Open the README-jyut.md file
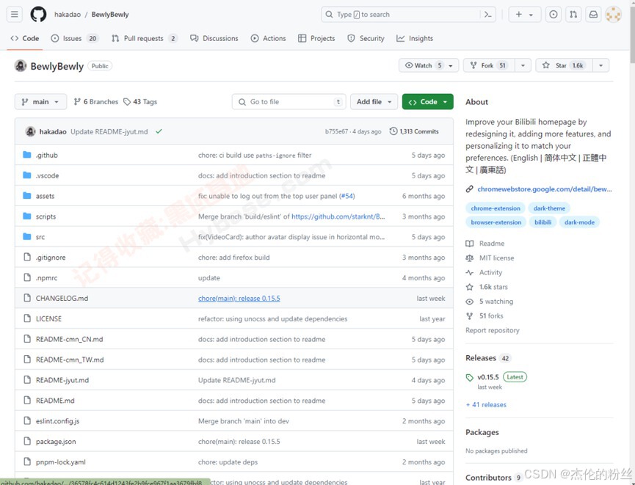Screen dimensions: 635x485 tap(62, 380)
